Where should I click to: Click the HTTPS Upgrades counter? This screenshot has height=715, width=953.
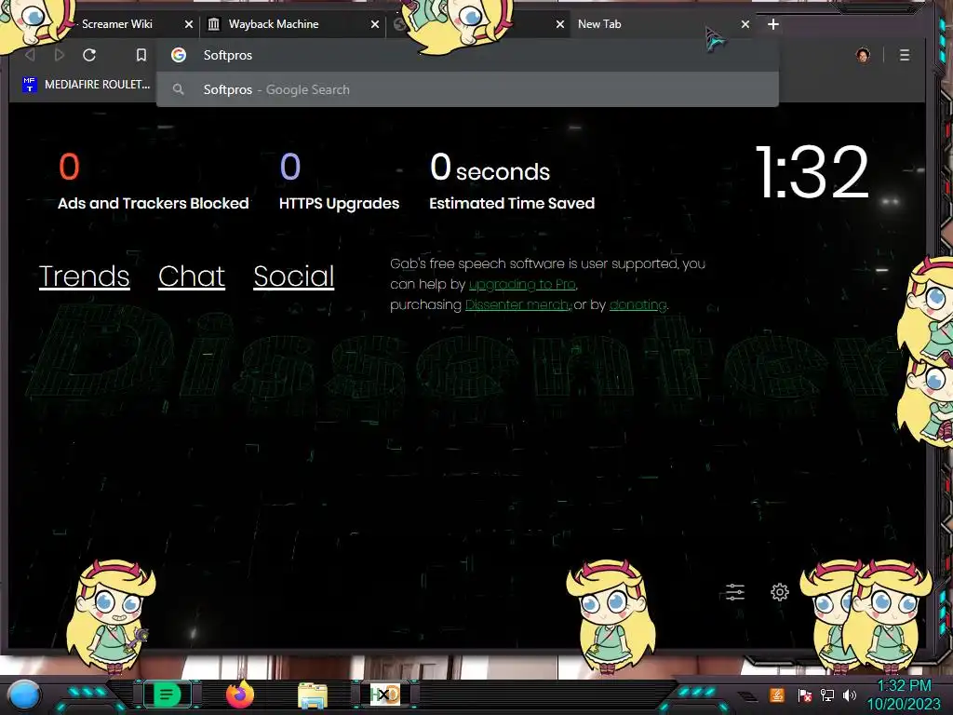(339, 182)
